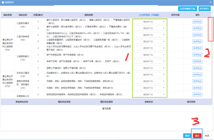Click the 分值(满分) column header
Image resolution: width=214 pixels, height=140 pixels.
[38, 15]
